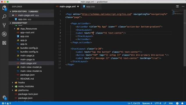This screenshot has width=186, height=105.
Task: Click line number 12 in the gutter
Action: point(60,49)
